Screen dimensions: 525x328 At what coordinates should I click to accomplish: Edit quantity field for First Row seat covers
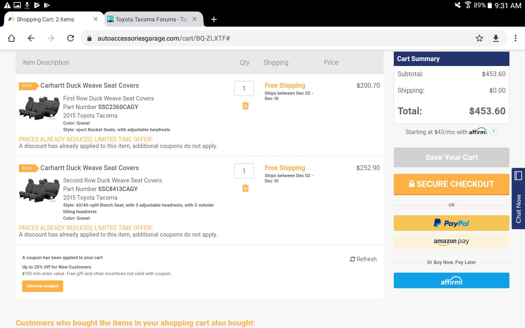tap(244, 89)
